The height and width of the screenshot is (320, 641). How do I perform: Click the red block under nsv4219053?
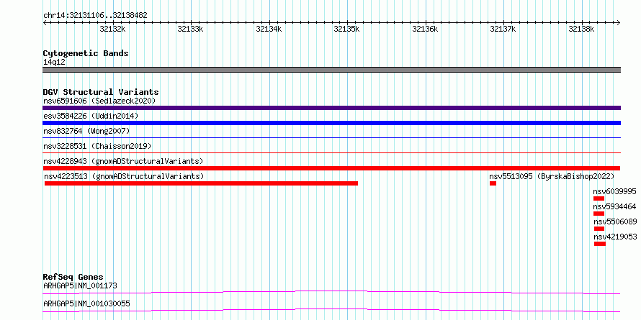pos(600,244)
